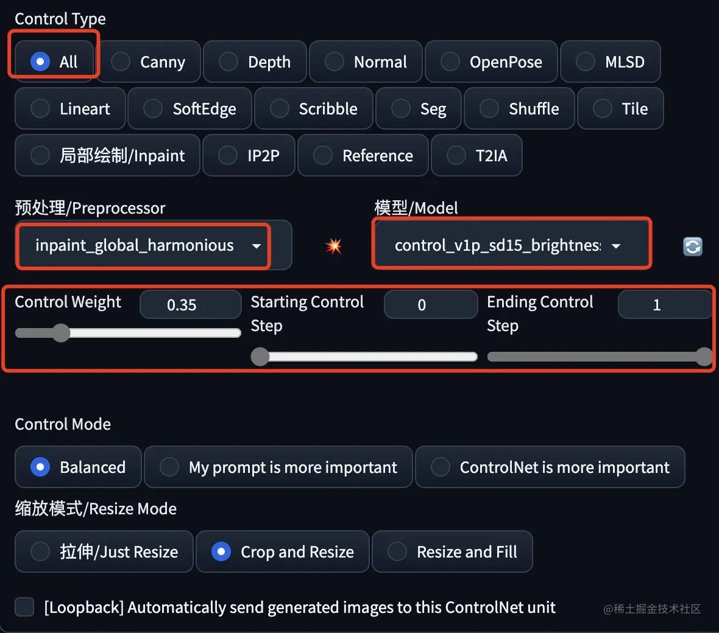Select the Scribble control type
The image size is (719, 633).
314,108
